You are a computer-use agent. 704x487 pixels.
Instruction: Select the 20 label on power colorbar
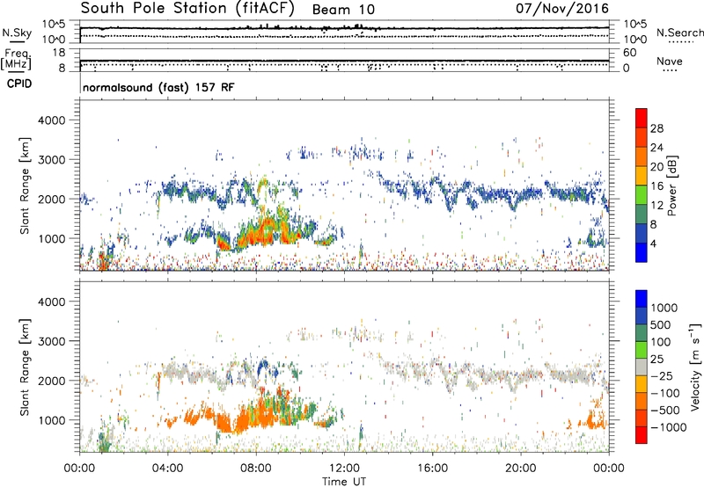[x=656, y=167]
